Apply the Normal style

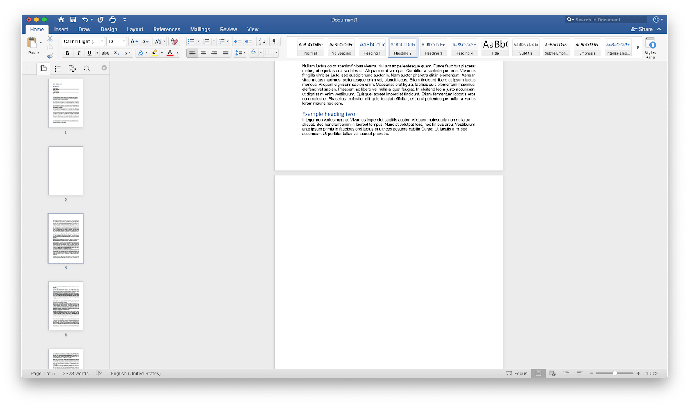(x=310, y=47)
